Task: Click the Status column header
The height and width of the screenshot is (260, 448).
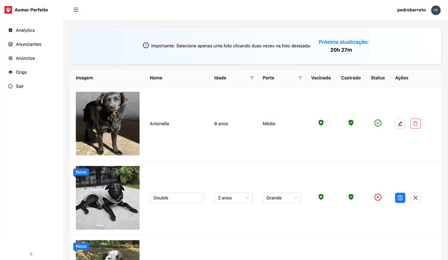Action: point(378,78)
